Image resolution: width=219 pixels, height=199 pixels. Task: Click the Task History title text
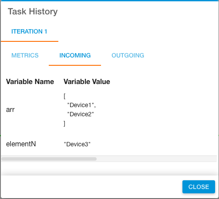tap(33, 12)
